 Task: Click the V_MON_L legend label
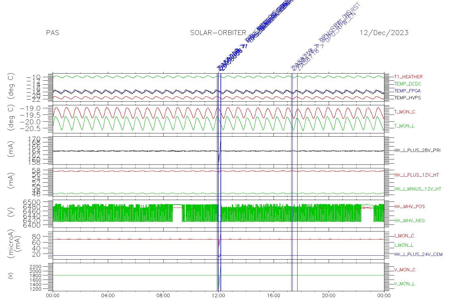pos(404,284)
